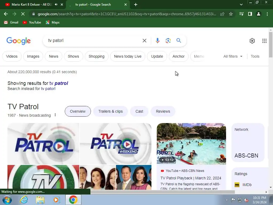Viewport: 273px width, 205px height.
Task: Play the swimming pool video thumbnail
Action: [191, 144]
